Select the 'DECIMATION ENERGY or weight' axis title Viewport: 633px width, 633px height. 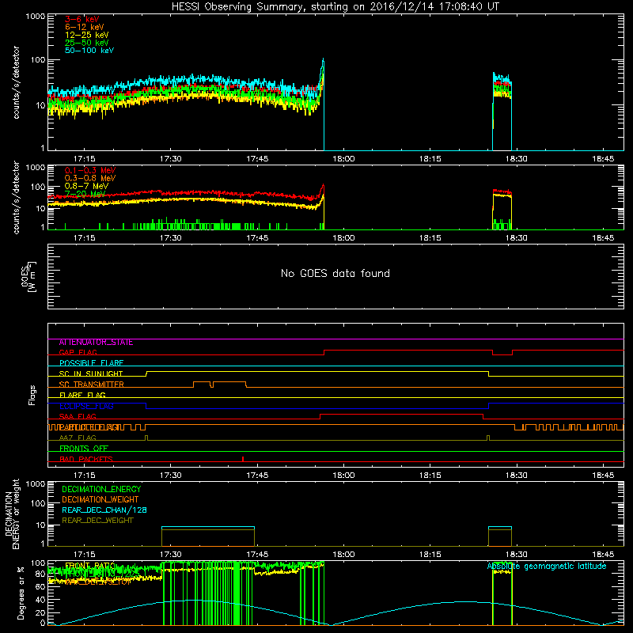pyautogui.click(x=13, y=514)
